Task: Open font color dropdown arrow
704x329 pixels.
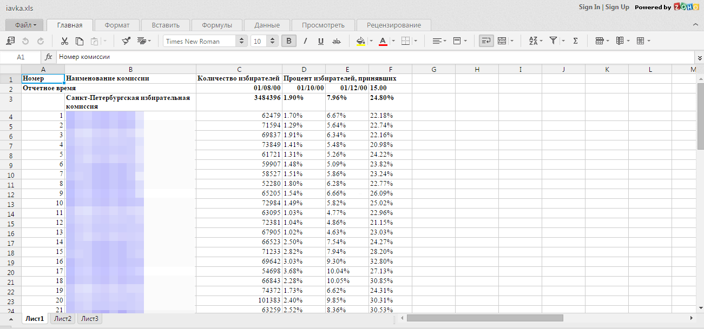Action: 393,41
